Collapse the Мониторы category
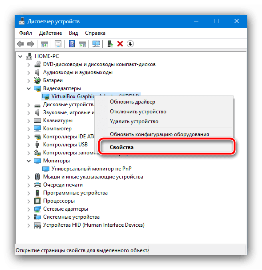This screenshot has width=262, height=270. 28,161
